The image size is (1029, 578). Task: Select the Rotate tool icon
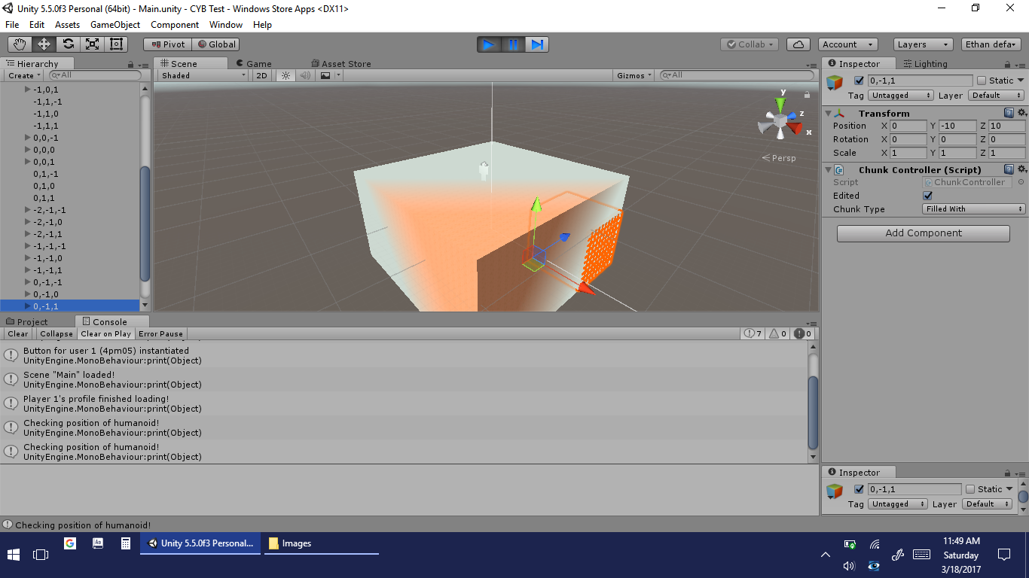[x=68, y=44]
